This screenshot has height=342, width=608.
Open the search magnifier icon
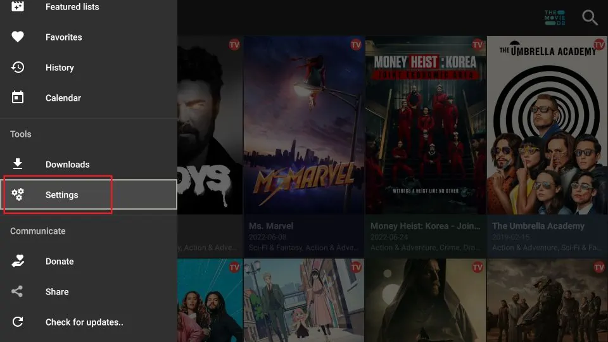(x=590, y=18)
